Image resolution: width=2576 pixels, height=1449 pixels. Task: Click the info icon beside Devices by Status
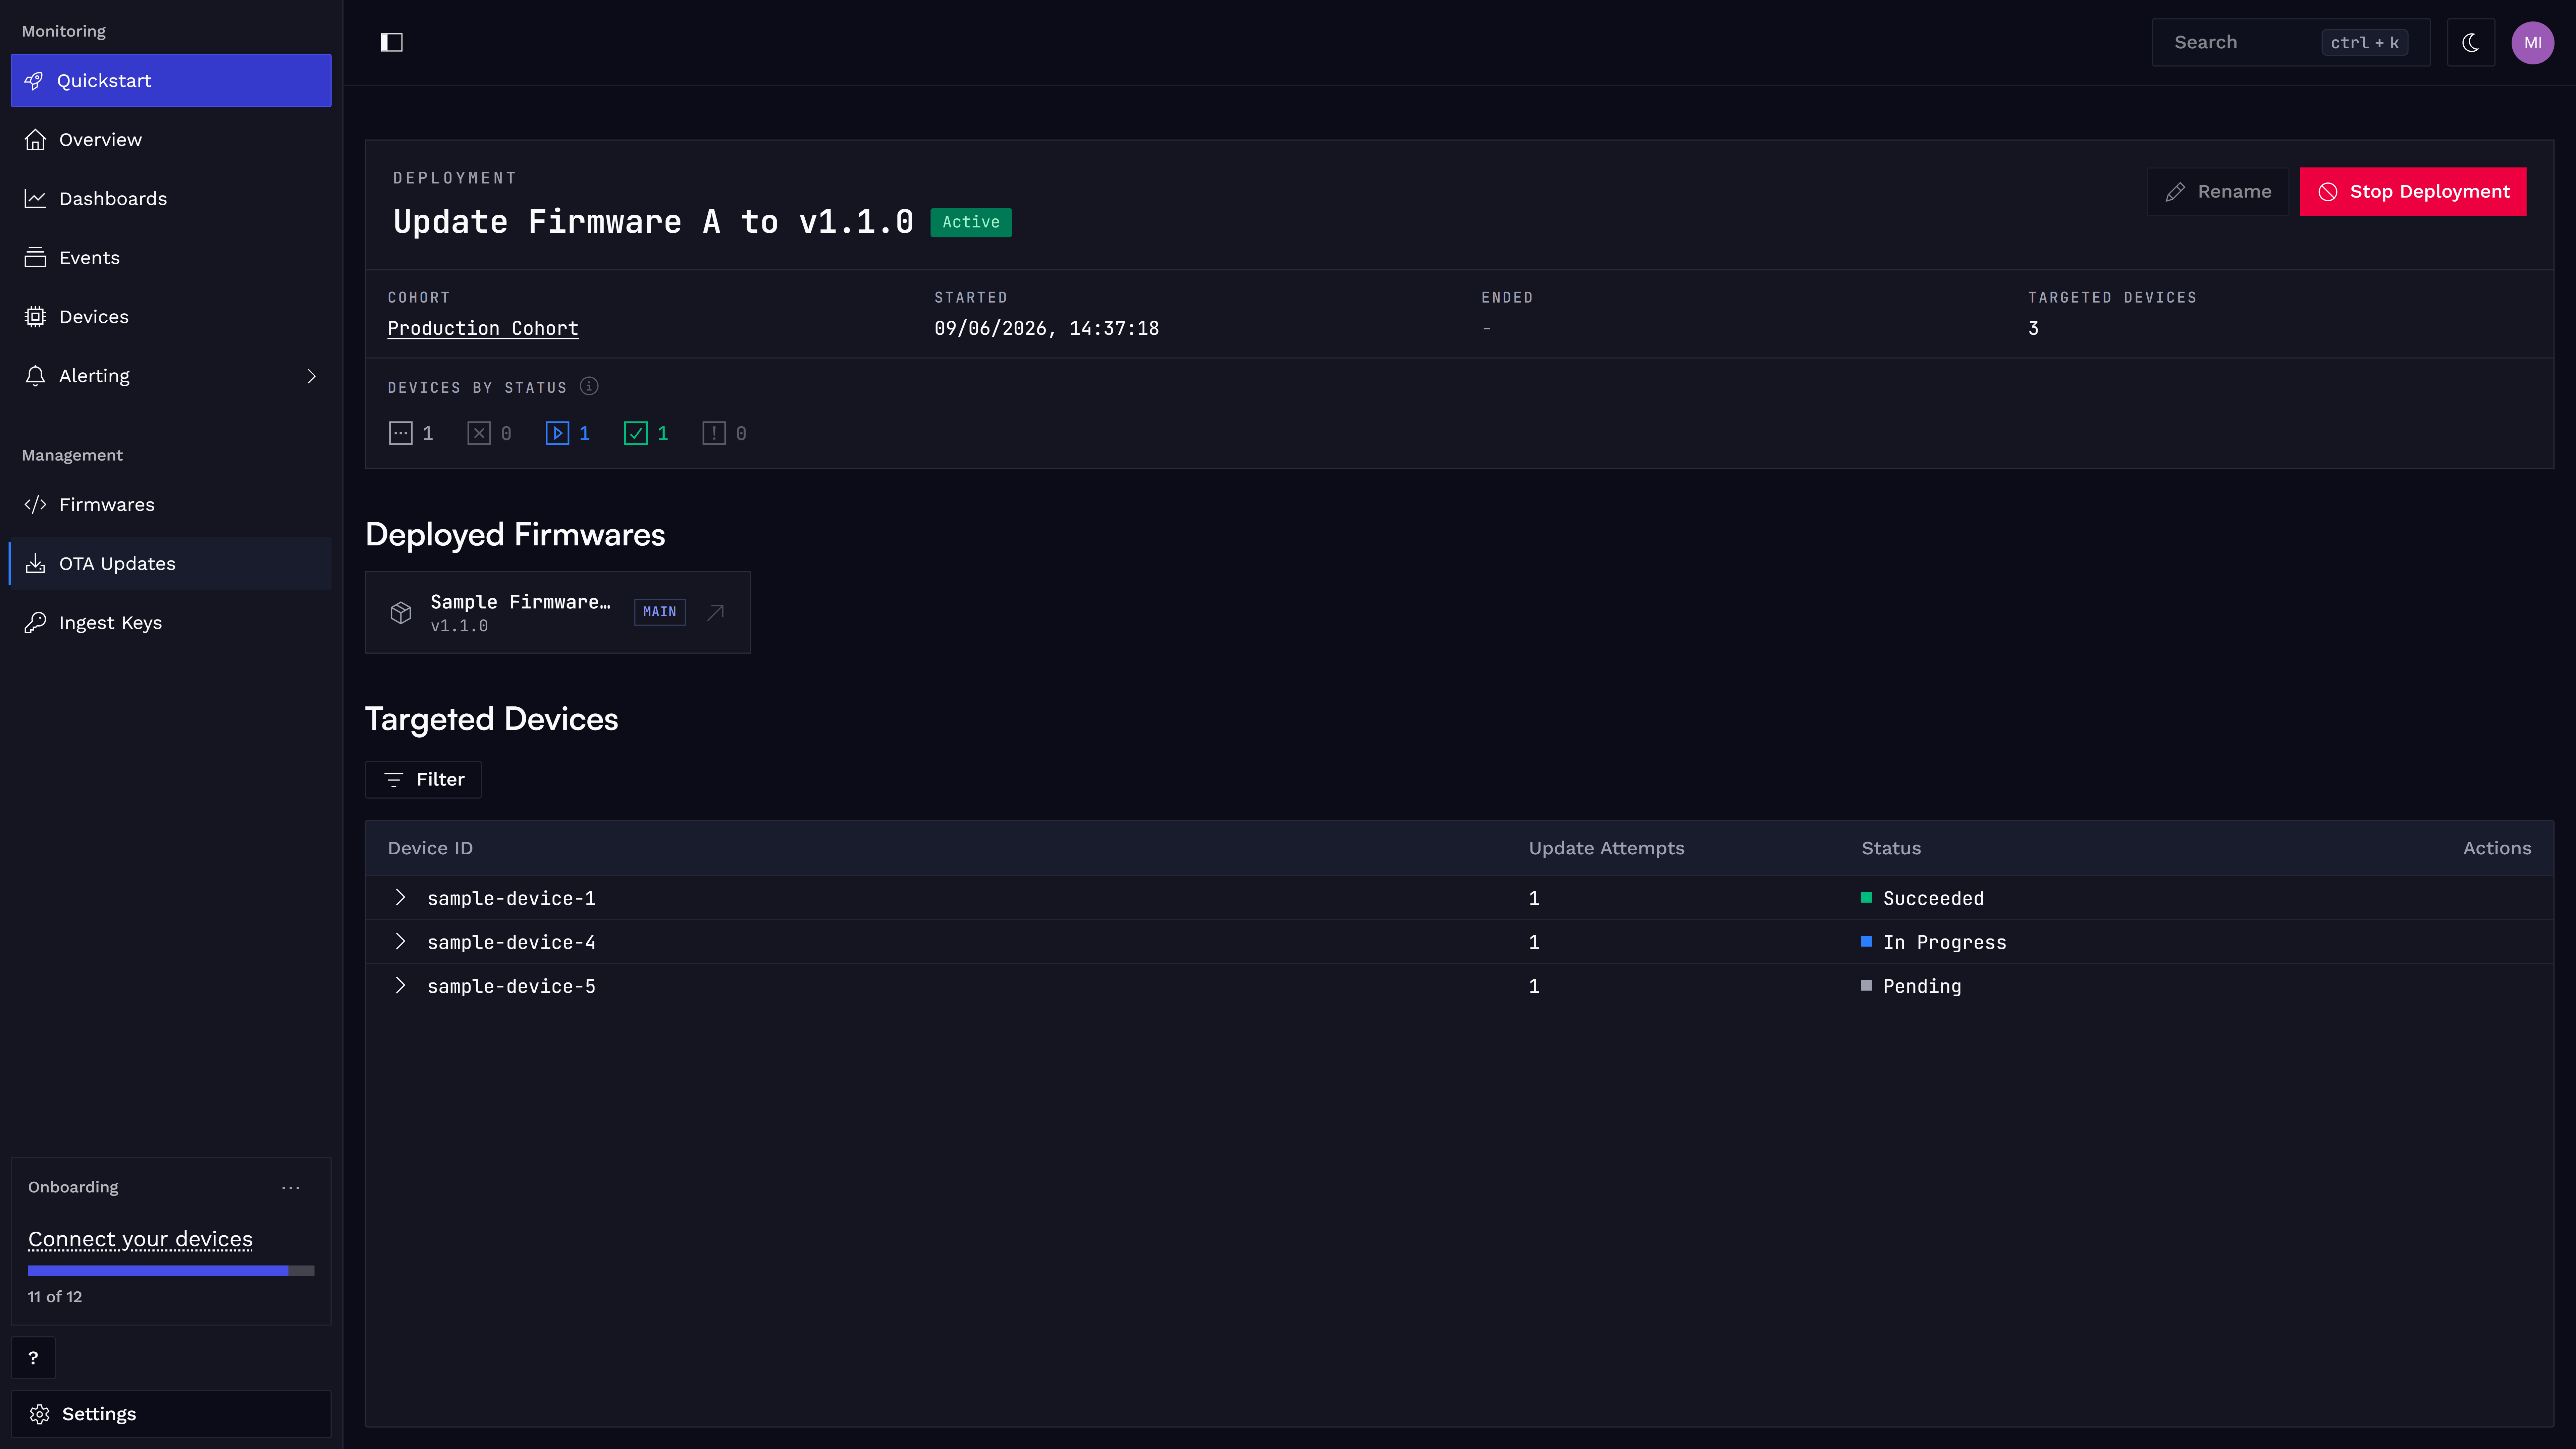589,386
